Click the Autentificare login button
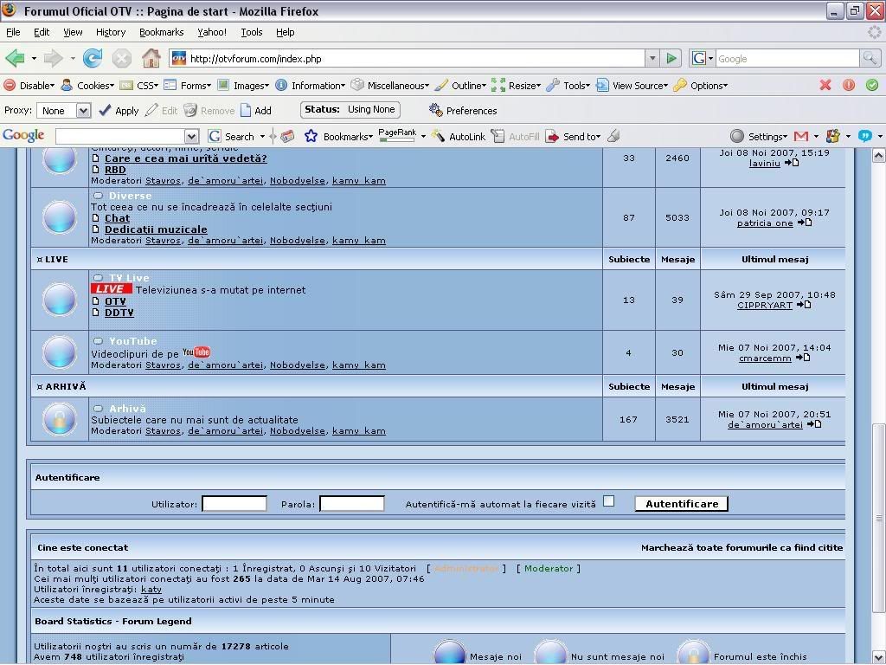 (x=681, y=504)
